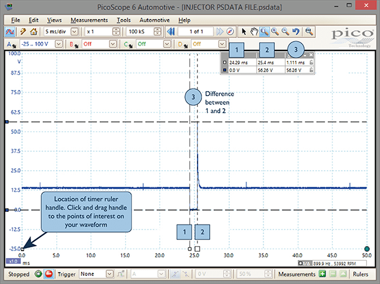
Task: Click the home startup settings icon
Action: [x=34, y=32]
